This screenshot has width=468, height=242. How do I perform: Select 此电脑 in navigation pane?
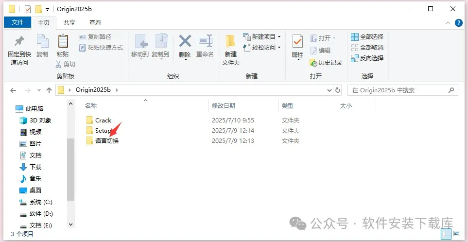click(x=30, y=109)
